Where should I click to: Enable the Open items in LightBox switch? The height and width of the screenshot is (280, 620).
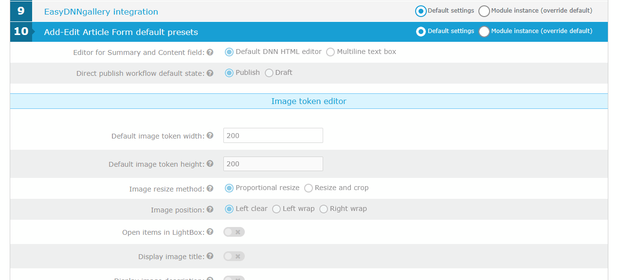(x=234, y=232)
